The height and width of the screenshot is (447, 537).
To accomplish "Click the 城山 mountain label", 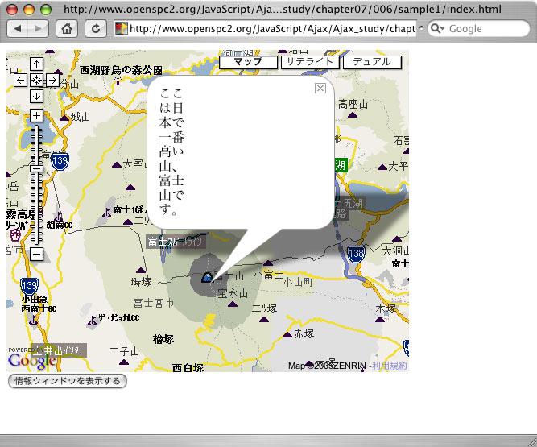I will pyautogui.click(x=81, y=117).
